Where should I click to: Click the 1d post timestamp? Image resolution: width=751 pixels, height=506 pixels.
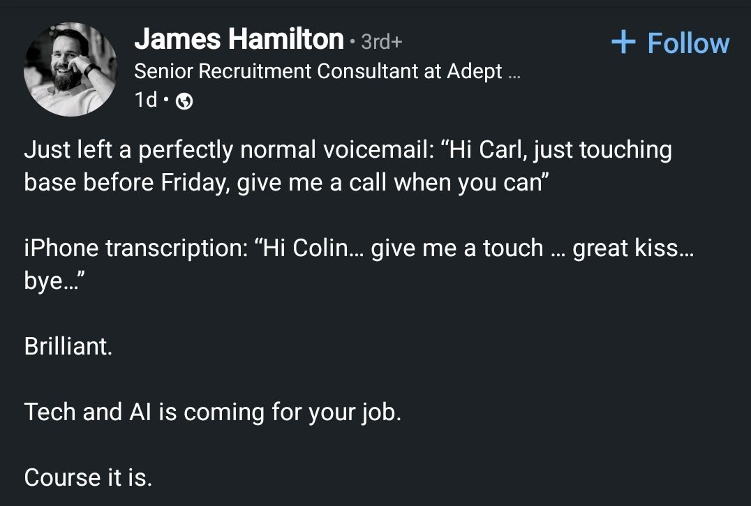146,101
